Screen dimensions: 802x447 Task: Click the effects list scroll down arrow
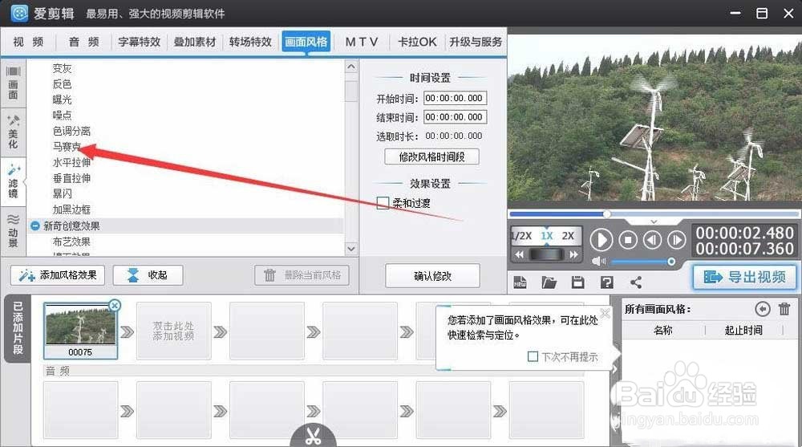click(351, 249)
